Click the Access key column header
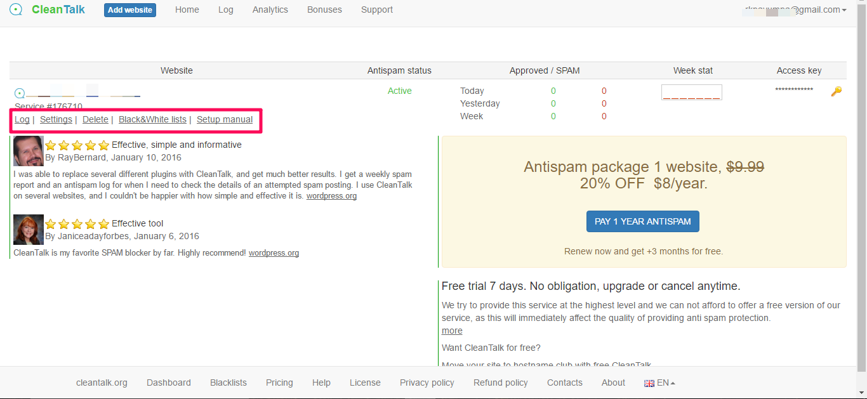 click(x=799, y=70)
